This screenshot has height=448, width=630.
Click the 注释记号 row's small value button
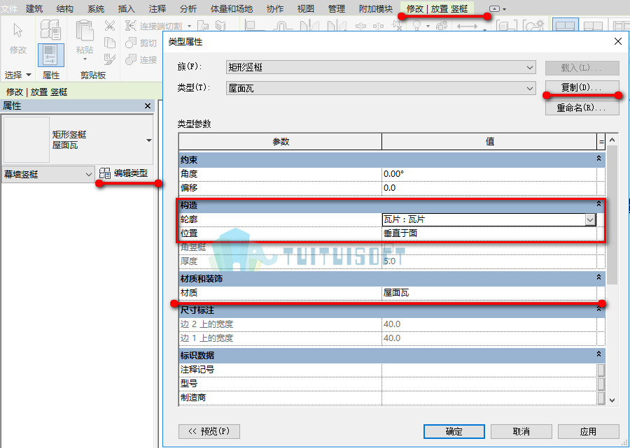pyautogui.click(x=601, y=370)
